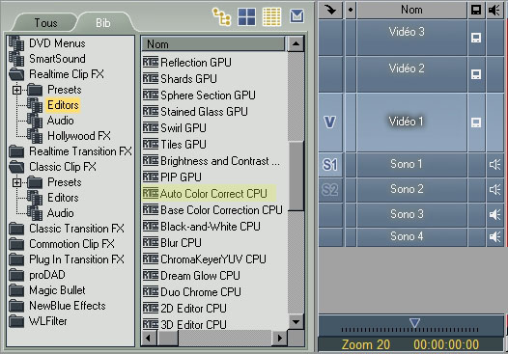Expand Presets under Realtime Clip FX
This screenshot has height=354, width=508.
pos(16,90)
